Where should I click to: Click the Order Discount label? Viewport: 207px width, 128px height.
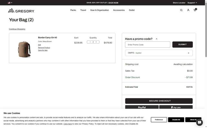pyautogui.click(x=132, y=77)
